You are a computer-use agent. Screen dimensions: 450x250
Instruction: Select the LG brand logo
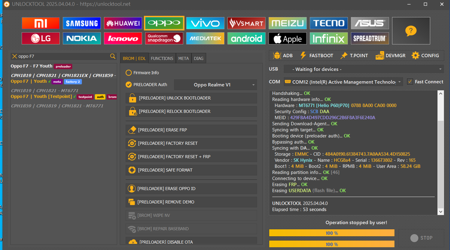(41, 38)
